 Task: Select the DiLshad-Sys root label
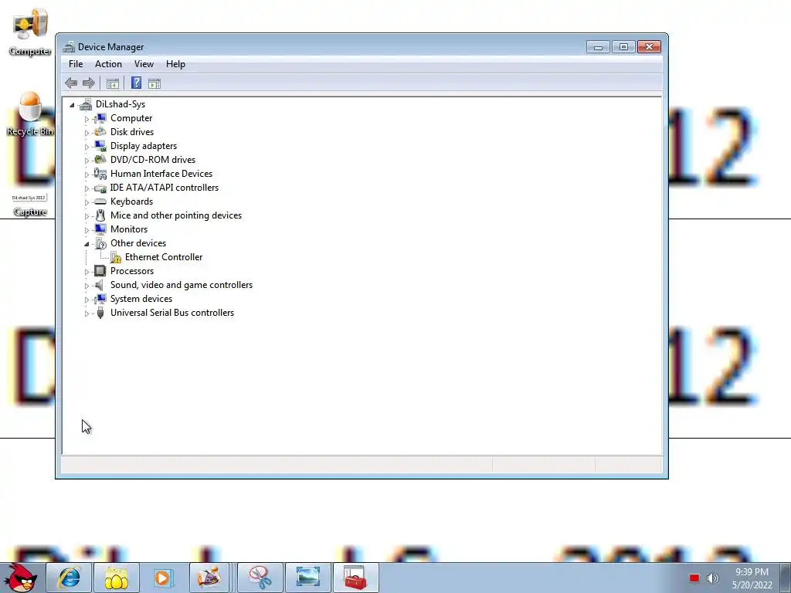click(120, 104)
